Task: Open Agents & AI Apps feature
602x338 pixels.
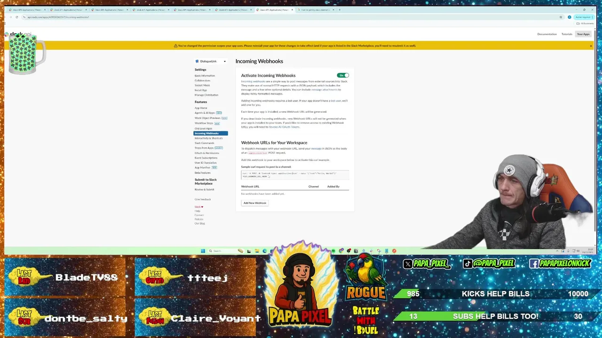Action: point(205,113)
